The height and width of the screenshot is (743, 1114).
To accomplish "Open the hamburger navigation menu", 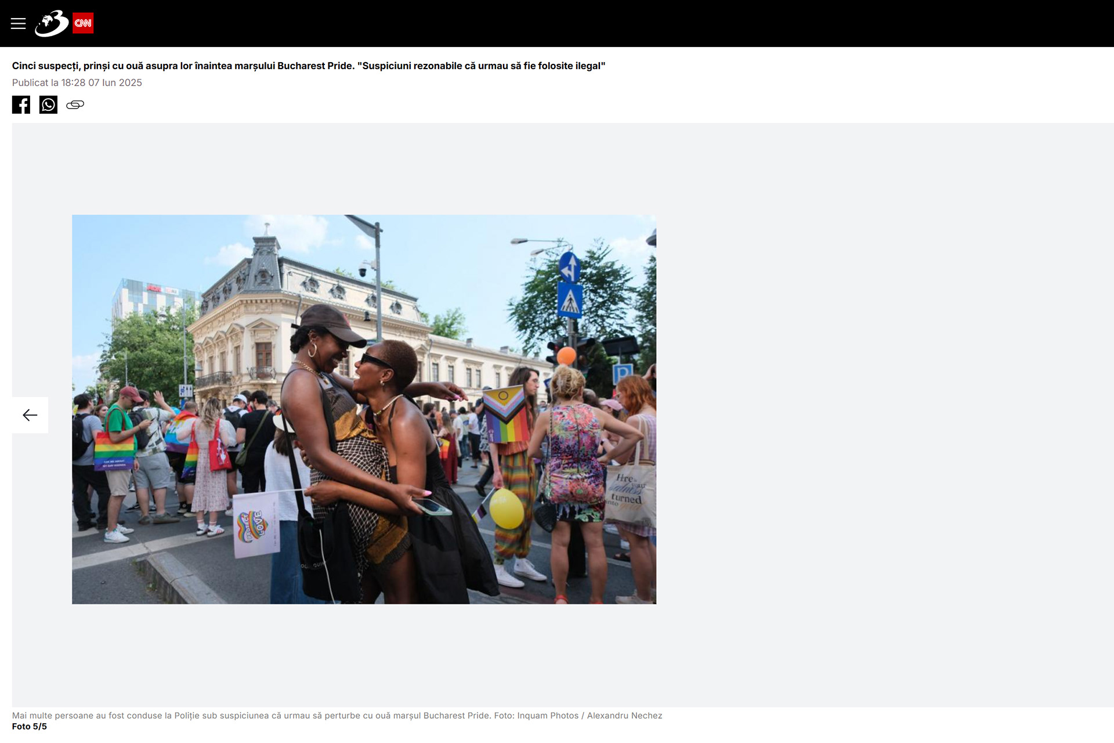I will click(18, 23).
